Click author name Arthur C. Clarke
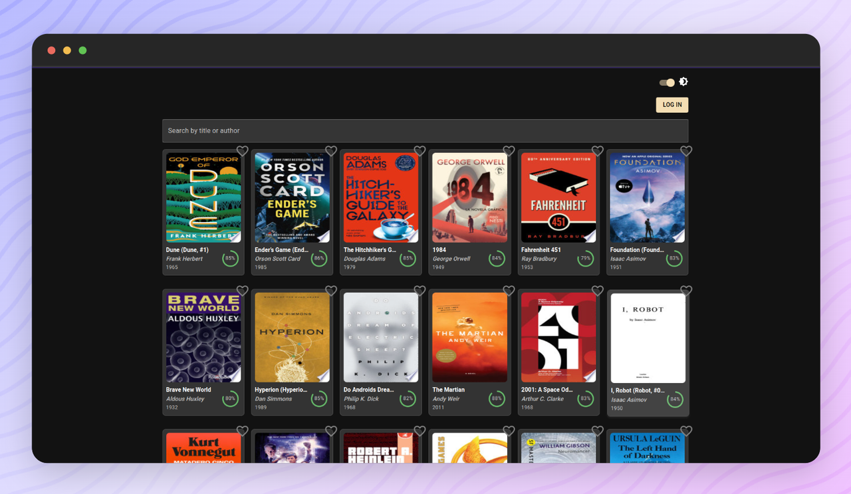Image resolution: width=851 pixels, height=494 pixels. click(x=543, y=399)
